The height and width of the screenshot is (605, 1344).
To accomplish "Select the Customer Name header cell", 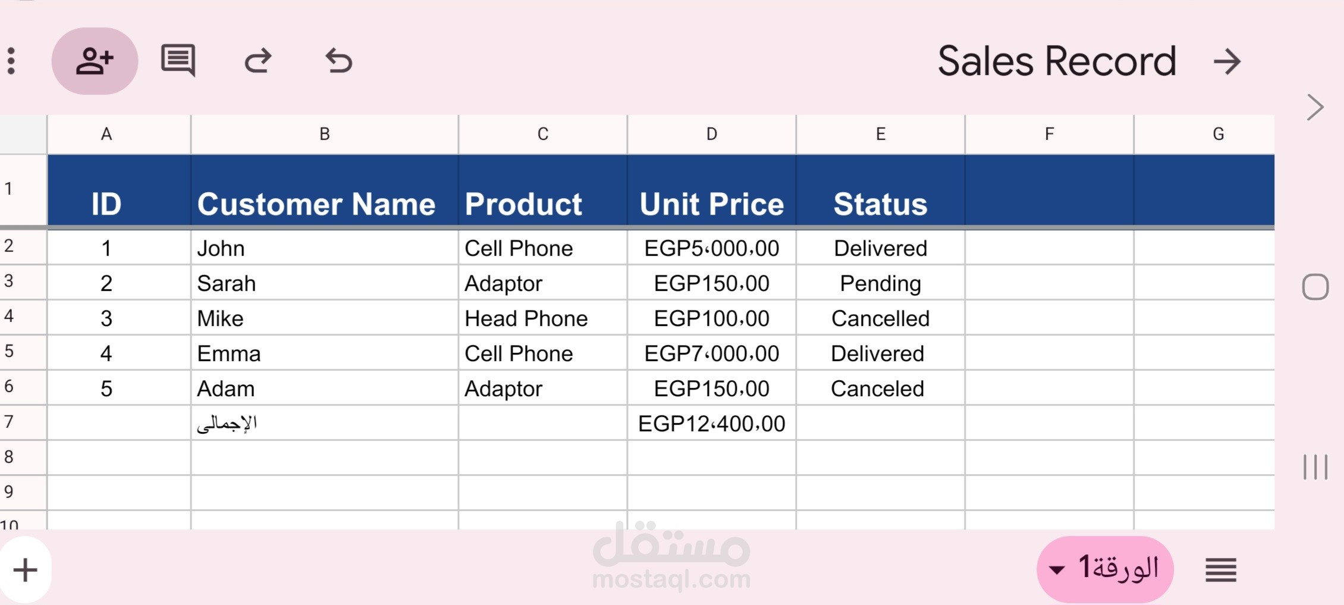I will coord(324,190).
